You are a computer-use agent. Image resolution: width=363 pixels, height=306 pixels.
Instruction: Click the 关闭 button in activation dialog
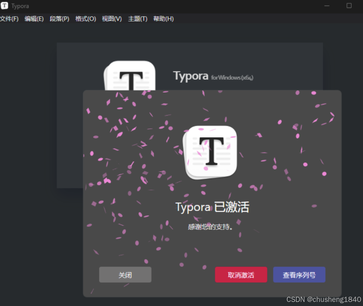tap(125, 275)
